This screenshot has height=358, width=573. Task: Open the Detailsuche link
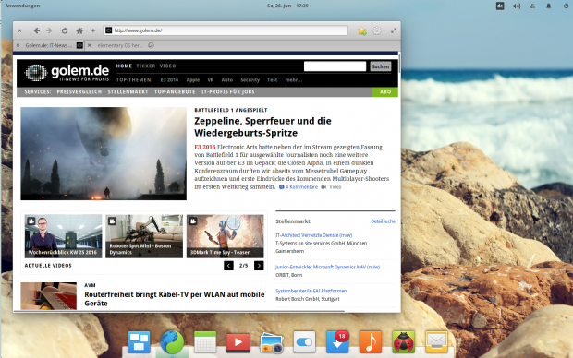click(x=383, y=221)
